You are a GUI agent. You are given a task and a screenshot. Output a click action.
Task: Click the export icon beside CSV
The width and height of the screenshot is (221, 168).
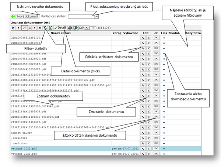click(76, 28)
